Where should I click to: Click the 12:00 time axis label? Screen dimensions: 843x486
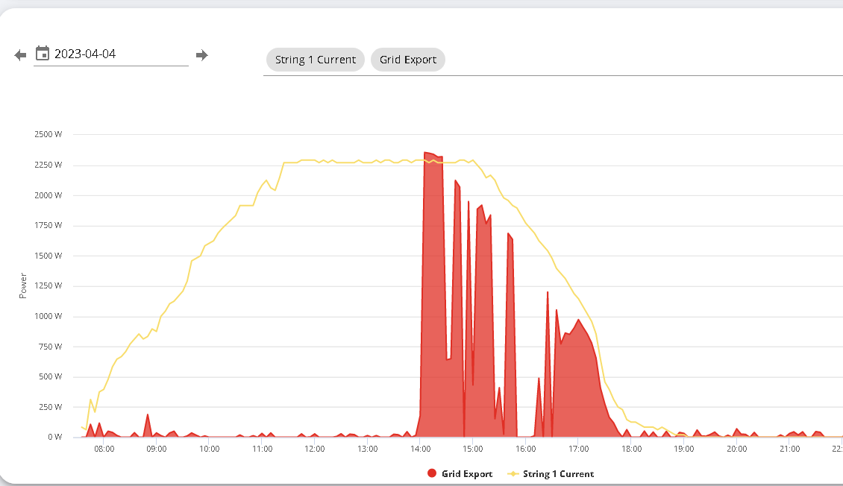click(315, 449)
